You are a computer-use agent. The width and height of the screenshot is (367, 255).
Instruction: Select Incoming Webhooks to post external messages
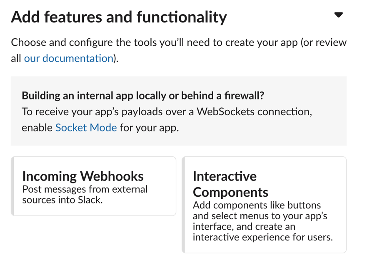click(94, 186)
